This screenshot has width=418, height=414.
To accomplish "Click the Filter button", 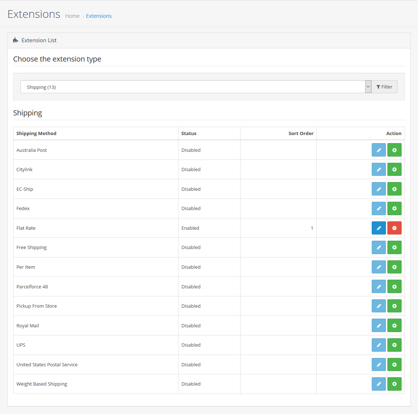I will [x=384, y=87].
